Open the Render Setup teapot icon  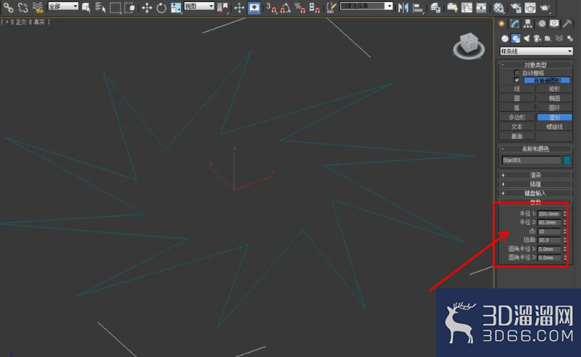pos(515,7)
